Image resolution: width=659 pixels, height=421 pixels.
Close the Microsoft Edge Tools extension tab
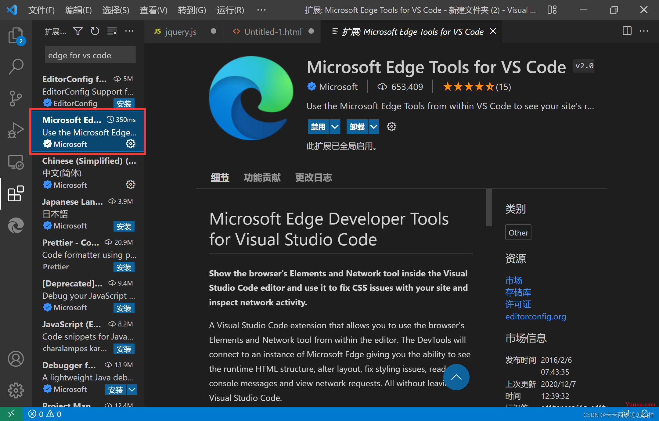(493, 31)
